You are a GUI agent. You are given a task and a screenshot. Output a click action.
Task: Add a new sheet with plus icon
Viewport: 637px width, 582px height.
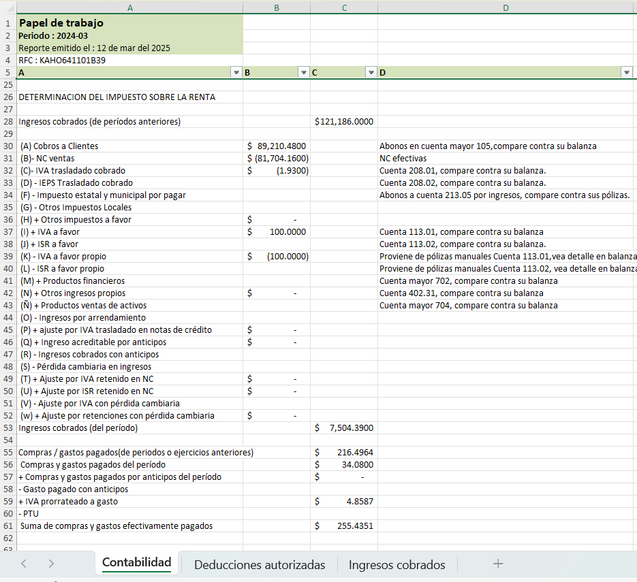pyautogui.click(x=498, y=564)
